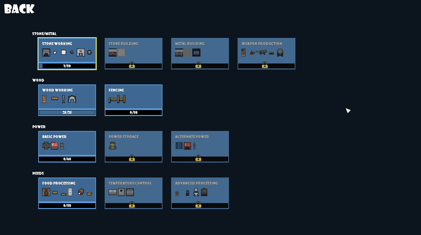Click the purple bottle icon in Advanced Processing
Image resolution: width=421 pixels, height=235 pixels.
click(x=187, y=193)
